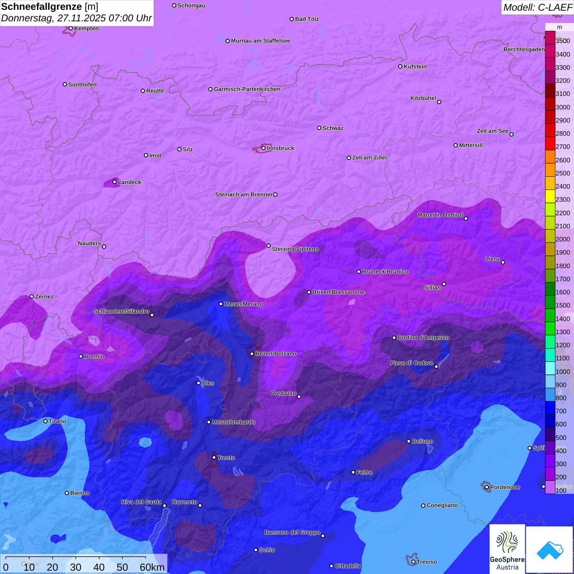Click the 'Pieve di Cadore' label
Image resolution: width=574 pixels, height=574 pixels.
412,363
